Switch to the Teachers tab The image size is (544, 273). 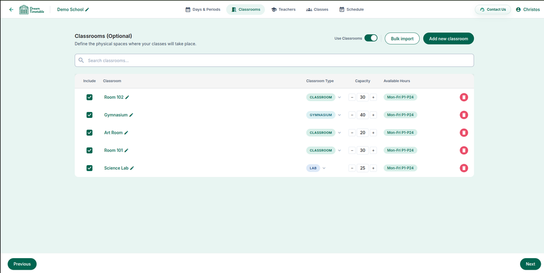pos(284,10)
